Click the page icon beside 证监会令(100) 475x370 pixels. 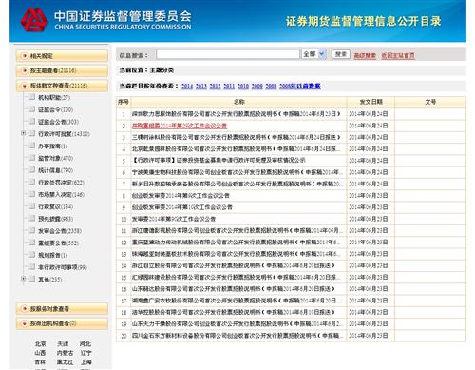click(x=32, y=109)
